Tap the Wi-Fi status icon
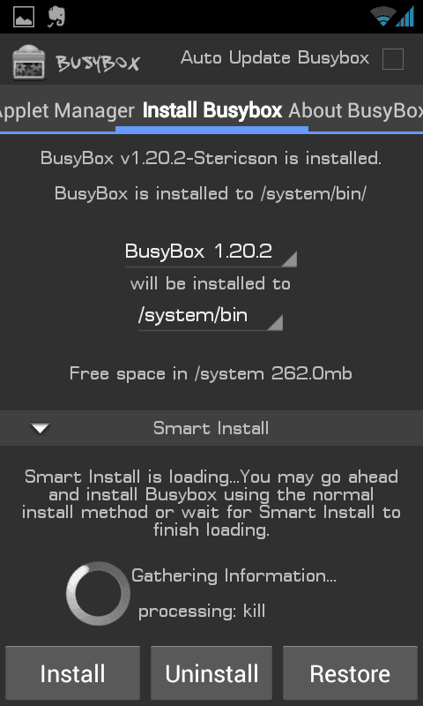Viewport: 423px width, 706px height. (x=382, y=17)
